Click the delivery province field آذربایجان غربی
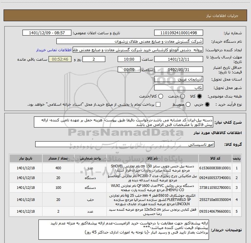 coord(179,79)
